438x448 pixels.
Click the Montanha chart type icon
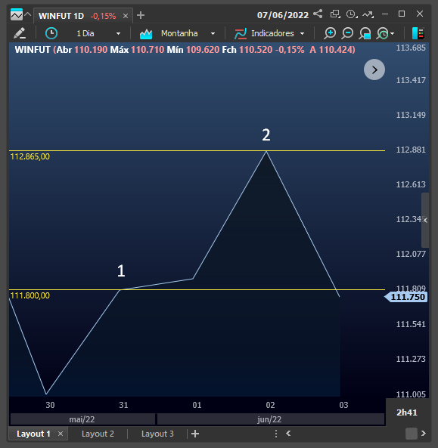tap(146, 34)
